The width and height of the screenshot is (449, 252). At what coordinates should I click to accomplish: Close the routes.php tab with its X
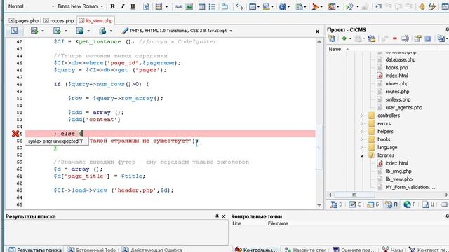pos(46,20)
